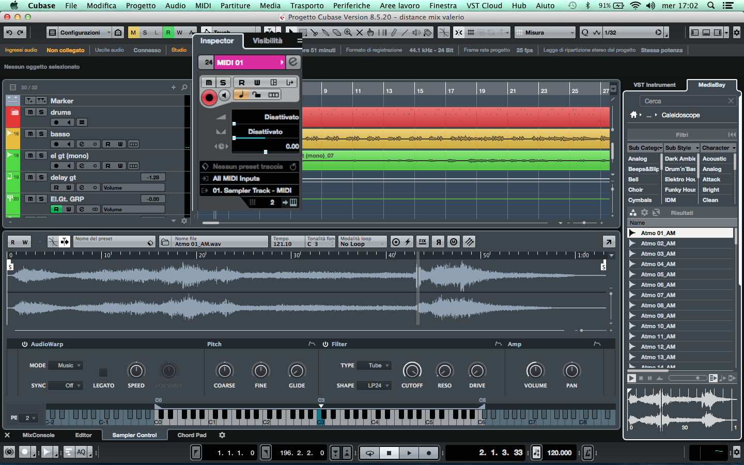Screen dimensions: 744x465
Task: Open the AudioWarp Mode Music dropdown
Action: tap(66, 365)
